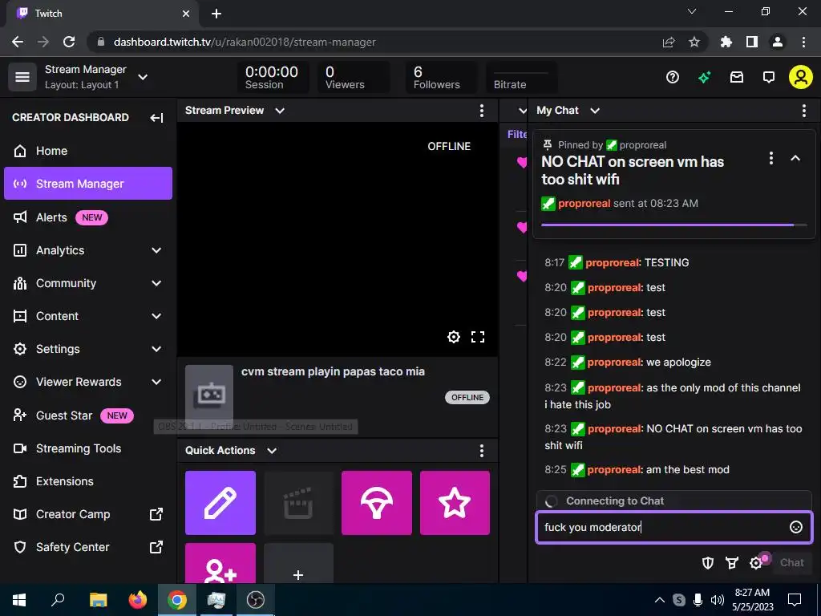Select Stream Manager in sidebar
This screenshot has width=821, height=616.
88,184
